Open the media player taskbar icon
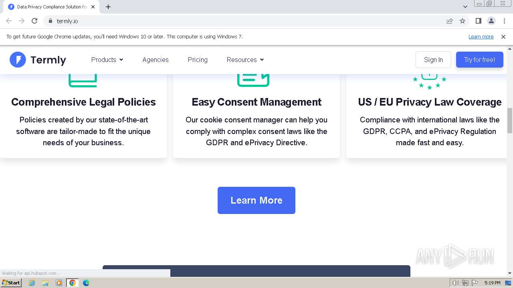 point(59,283)
